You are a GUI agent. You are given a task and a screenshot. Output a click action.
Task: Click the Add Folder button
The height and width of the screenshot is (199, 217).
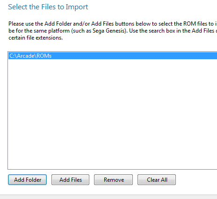(27, 179)
